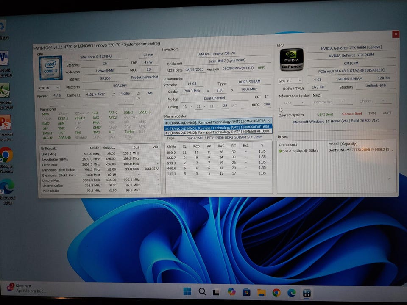Click the Modell [Capacity] column header
Screen dimensions: 407x305
[343, 144]
